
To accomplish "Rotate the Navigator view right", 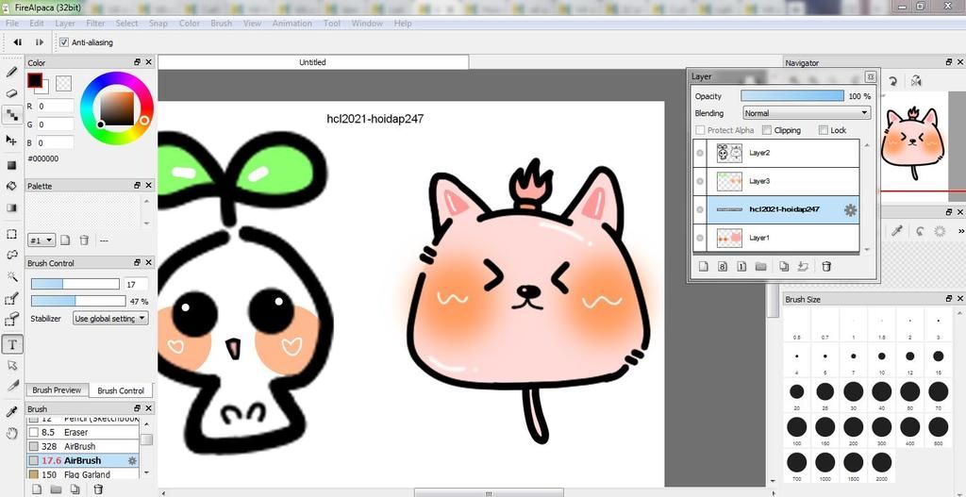I will [x=893, y=81].
